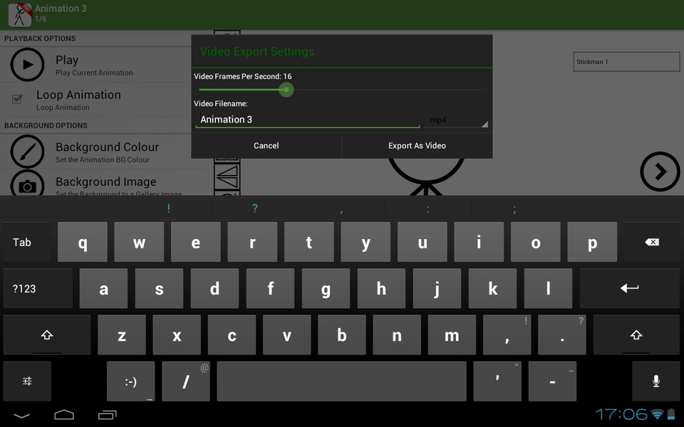The width and height of the screenshot is (684, 427).
Task: Open the .mp4 format dropdown
Action: tap(456, 120)
